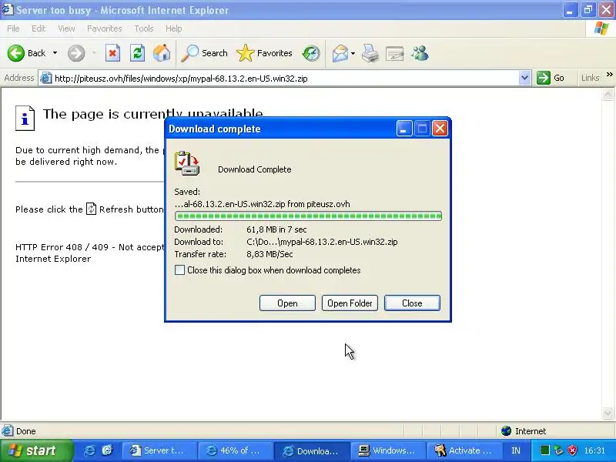Open the Back history dropdown arrow
Screen dimensions: 616x462
(55, 53)
